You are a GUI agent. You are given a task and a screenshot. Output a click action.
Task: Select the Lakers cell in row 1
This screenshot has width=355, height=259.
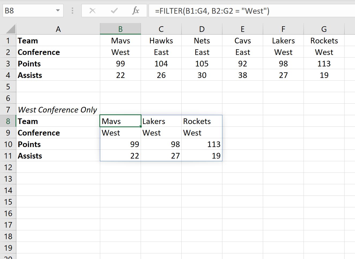283,40
